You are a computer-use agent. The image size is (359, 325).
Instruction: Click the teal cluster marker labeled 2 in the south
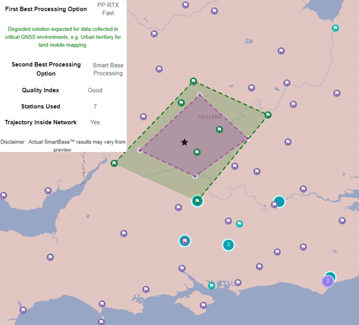coord(228,245)
